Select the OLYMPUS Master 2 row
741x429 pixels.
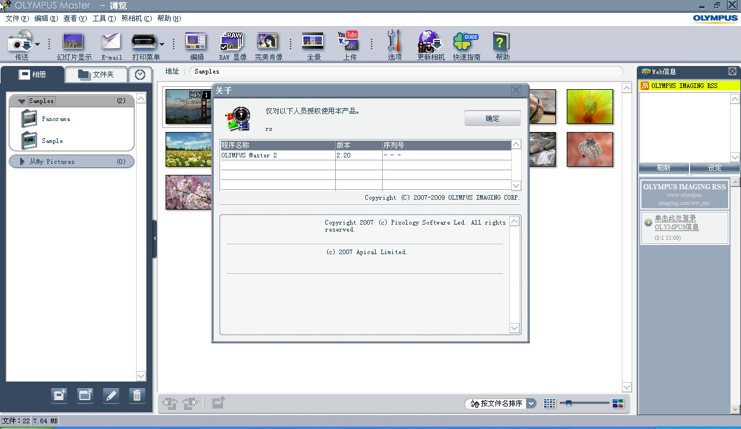[365, 155]
